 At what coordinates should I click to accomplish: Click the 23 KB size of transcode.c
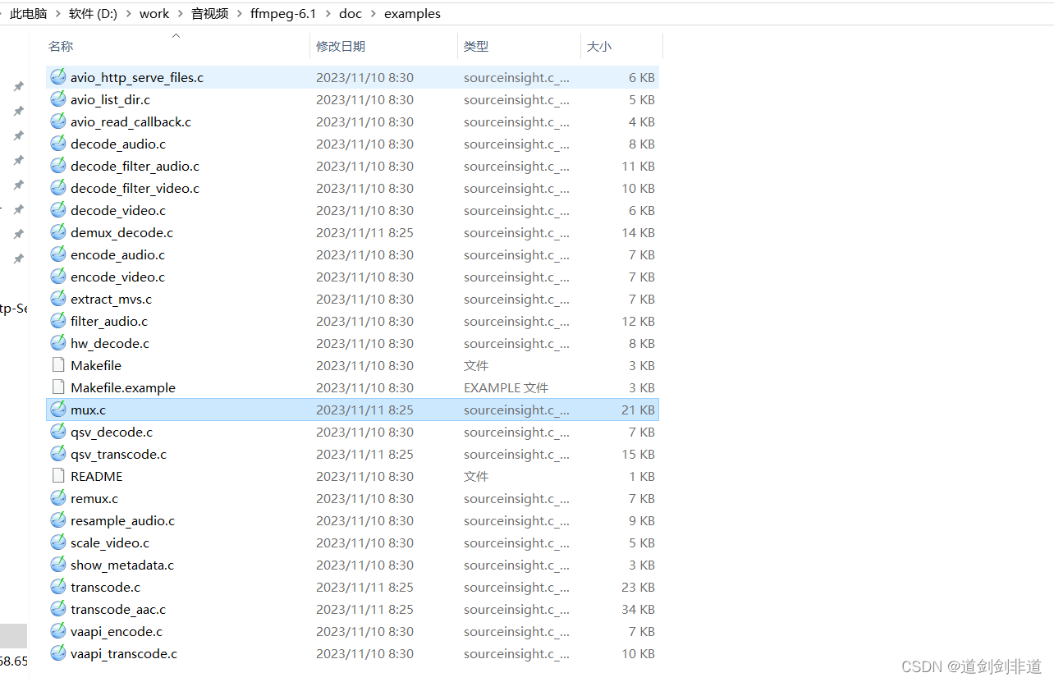pyautogui.click(x=638, y=587)
